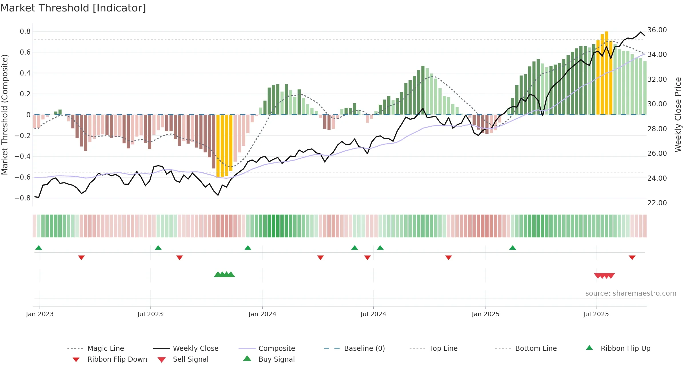Click the −0.8 left-axis tick label
This screenshot has width=686, height=386.
[x=23, y=198]
